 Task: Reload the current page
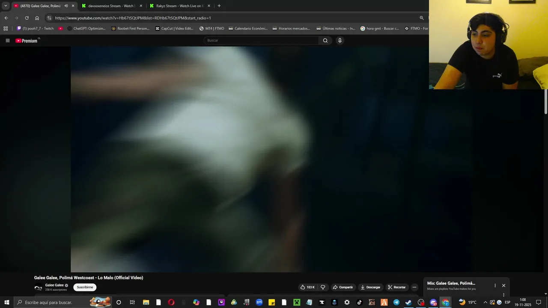coord(27,18)
